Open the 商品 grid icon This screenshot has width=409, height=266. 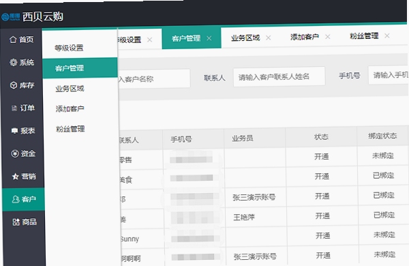click(x=16, y=222)
